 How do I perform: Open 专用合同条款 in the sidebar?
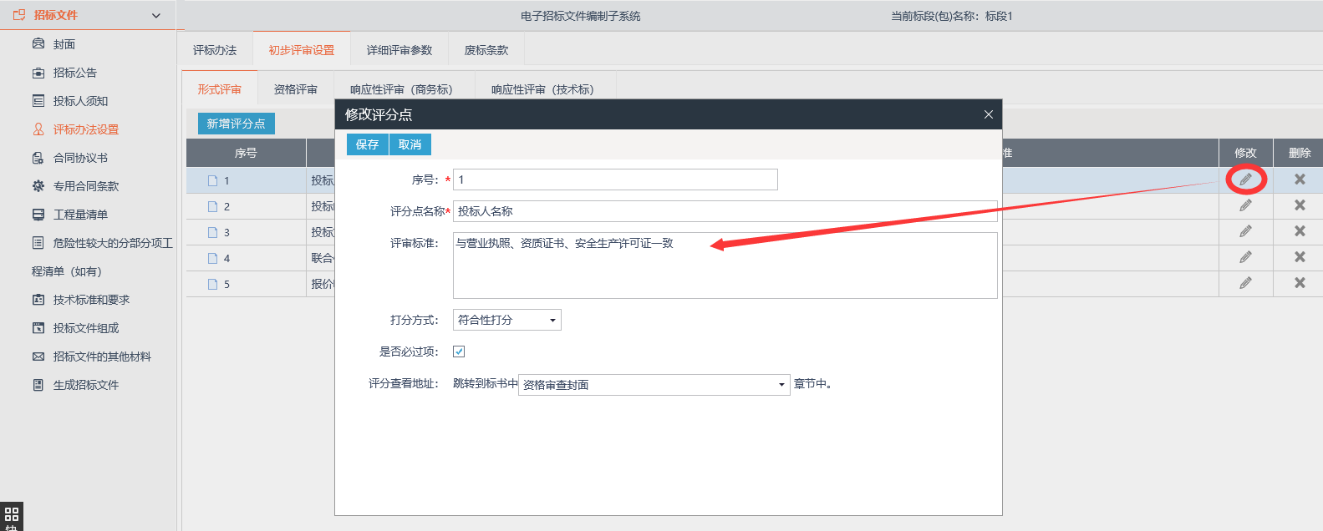[x=85, y=186]
